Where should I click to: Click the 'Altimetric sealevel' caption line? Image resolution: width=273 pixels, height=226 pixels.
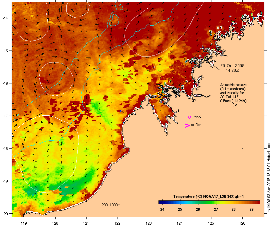pos(234,85)
